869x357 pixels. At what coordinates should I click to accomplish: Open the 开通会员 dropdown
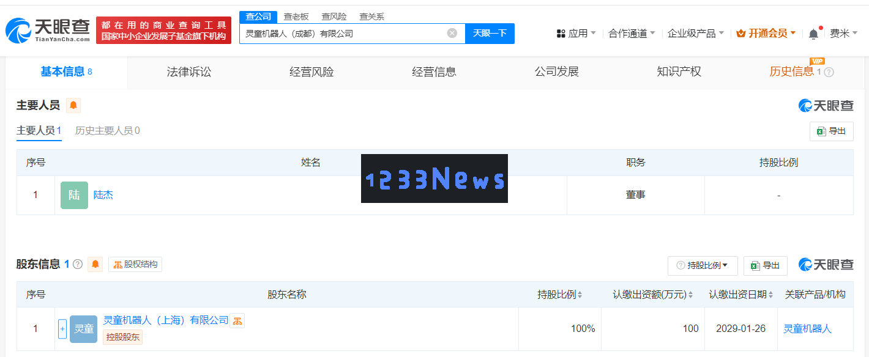pyautogui.click(x=766, y=34)
